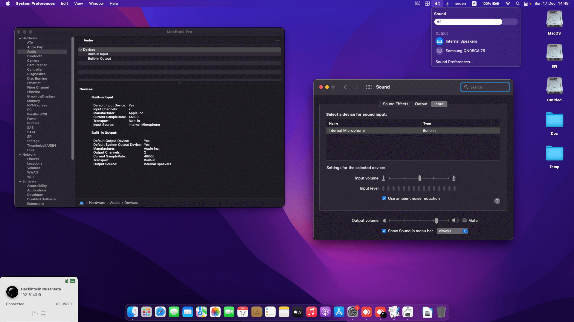Collapse the Devices disclosure triangle
Screen dimensions: 574x322
tap(81, 49)
